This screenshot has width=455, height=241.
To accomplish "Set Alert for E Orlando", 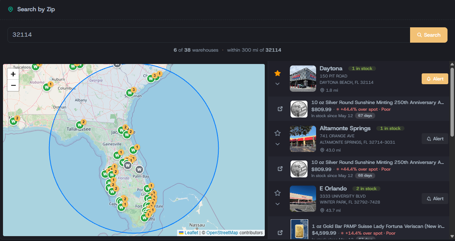I will pos(435,198).
